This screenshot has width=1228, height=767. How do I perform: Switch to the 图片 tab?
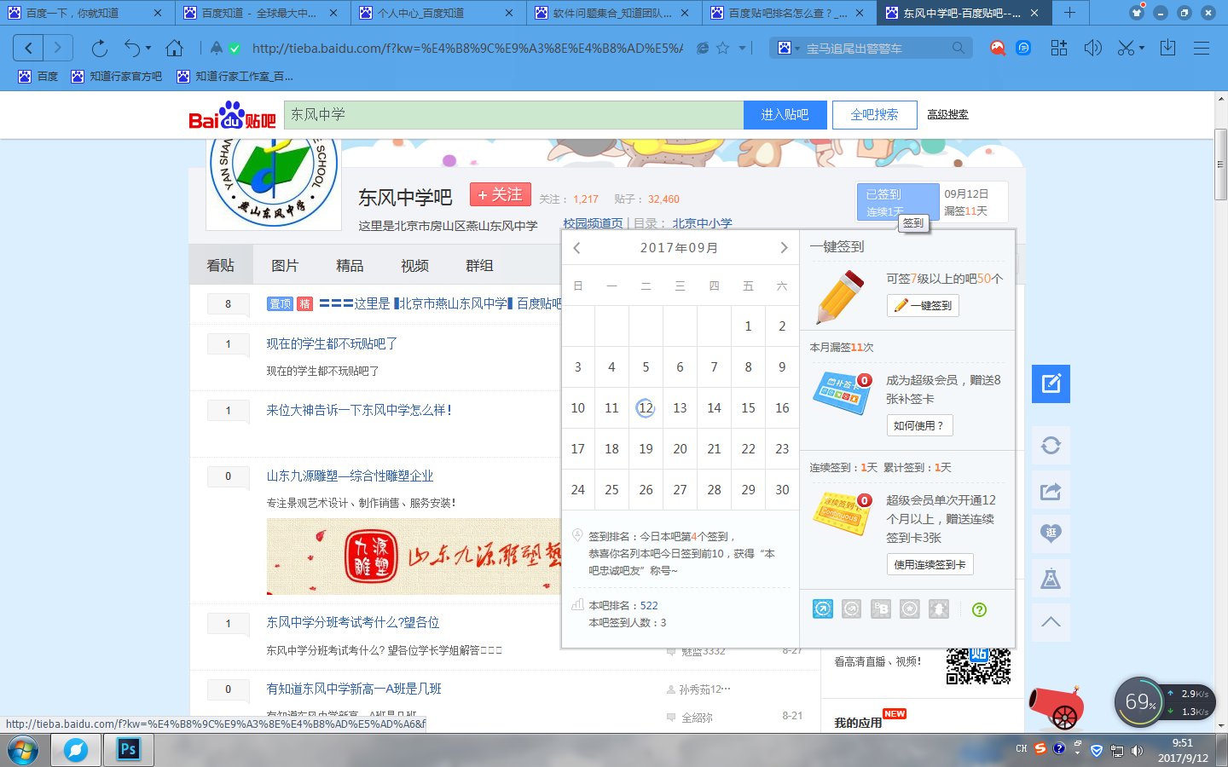click(286, 265)
